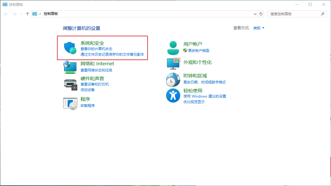Click the 卸载程序 link

point(87,106)
